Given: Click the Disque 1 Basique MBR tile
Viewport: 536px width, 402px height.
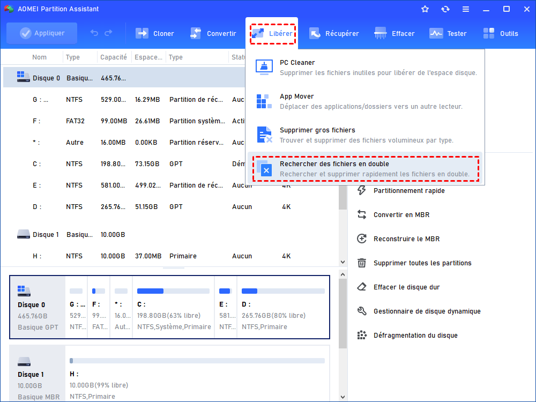Looking at the screenshot, I should coord(38,374).
